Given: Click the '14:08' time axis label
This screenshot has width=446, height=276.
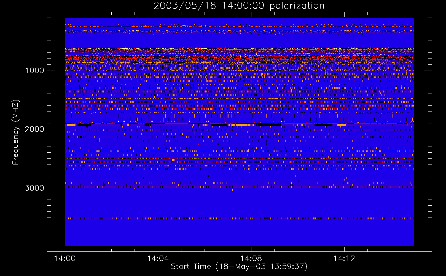Looking at the screenshot, I should click(251, 259).
